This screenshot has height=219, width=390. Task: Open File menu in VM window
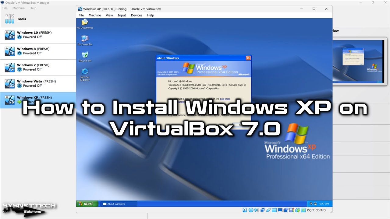pyautogui.click(x=81, y=15)
